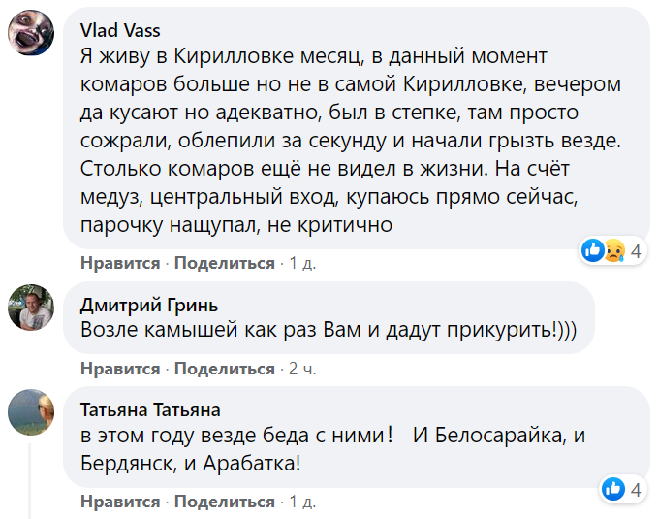658x519 pixels.
Task: Open the 1 д. timestamp under Татьяна's comment
Action: 303,502
